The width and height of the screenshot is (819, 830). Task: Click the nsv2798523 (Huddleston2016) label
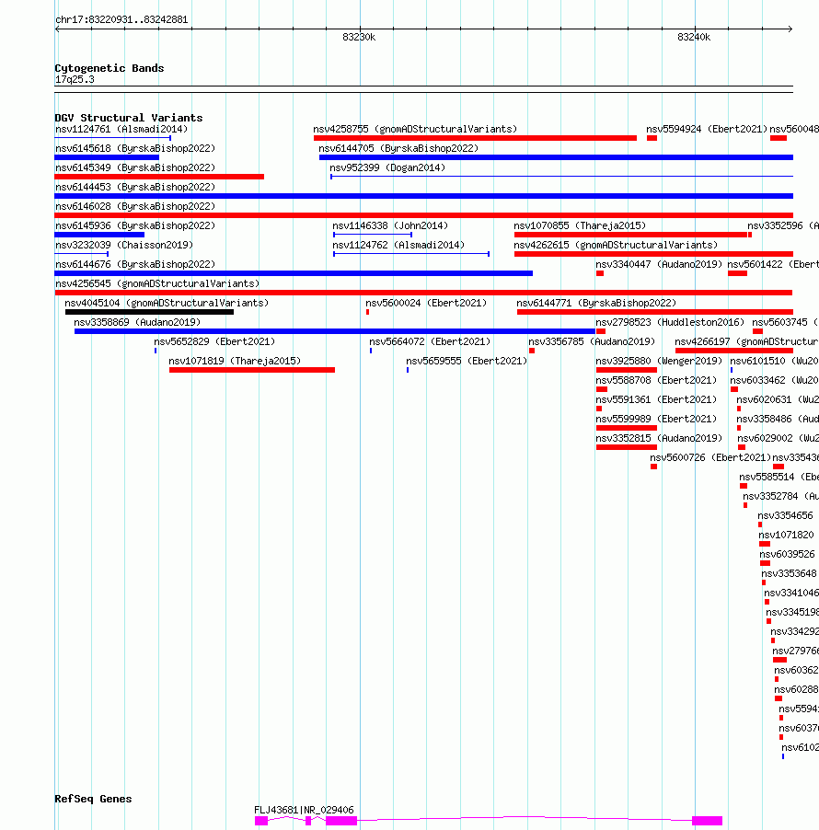pos(670,322)
